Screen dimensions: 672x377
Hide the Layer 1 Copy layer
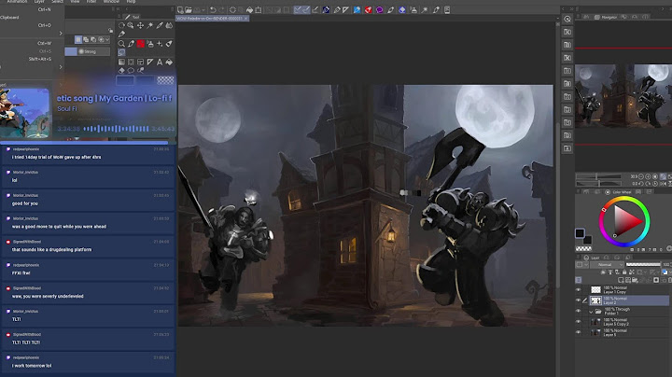[x=578, y=289]
